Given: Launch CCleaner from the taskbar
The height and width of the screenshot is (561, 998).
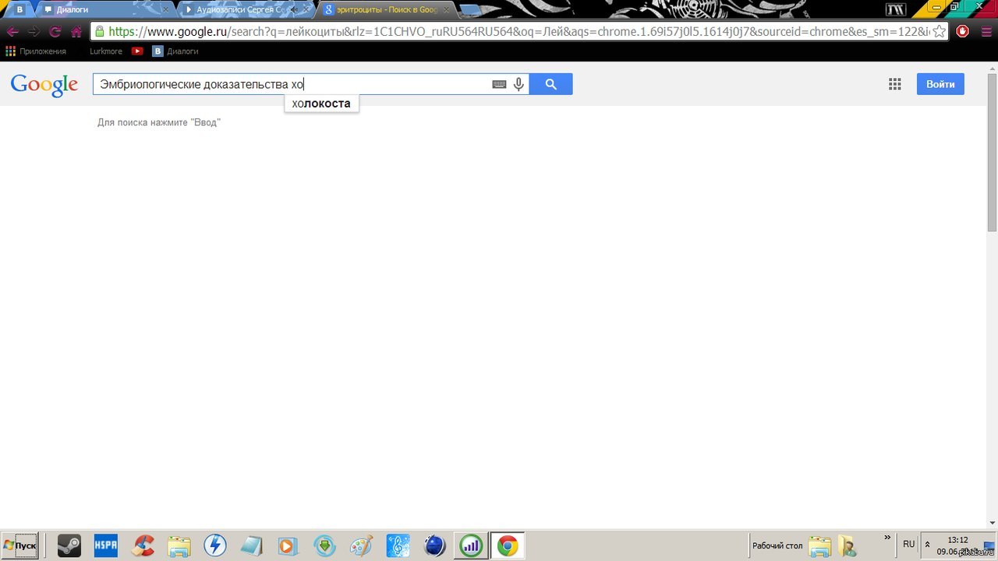Looking at the screenshot, I should tap(143, 545).
